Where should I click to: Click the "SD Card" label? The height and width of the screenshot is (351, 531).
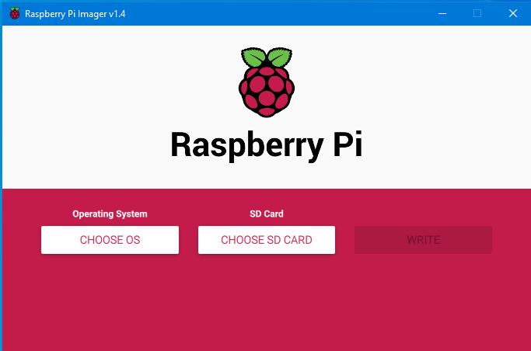267,214
